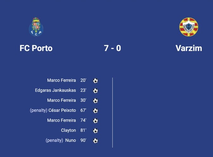
Task: Select Clayton scorer name
Action: pyautogui.click(x=68, y=130)
